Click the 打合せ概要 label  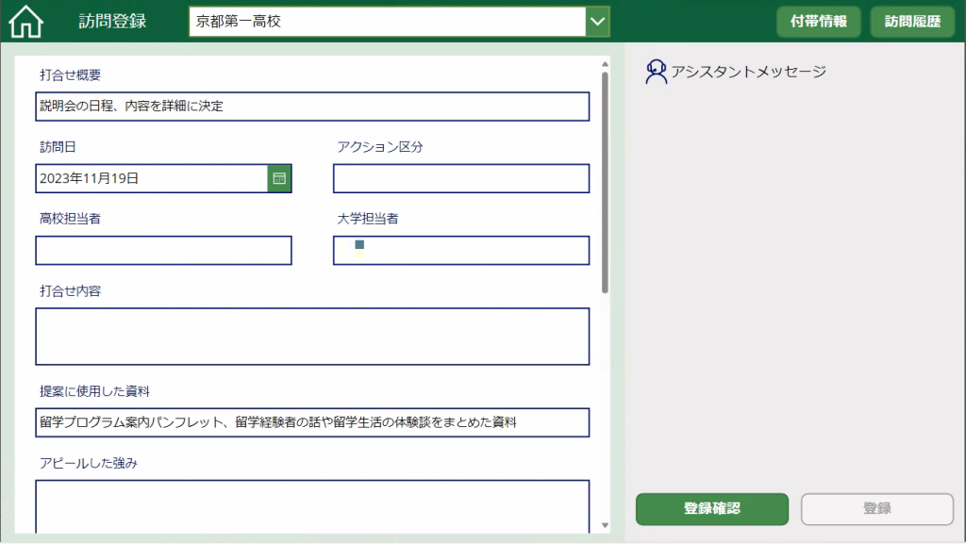70,75
